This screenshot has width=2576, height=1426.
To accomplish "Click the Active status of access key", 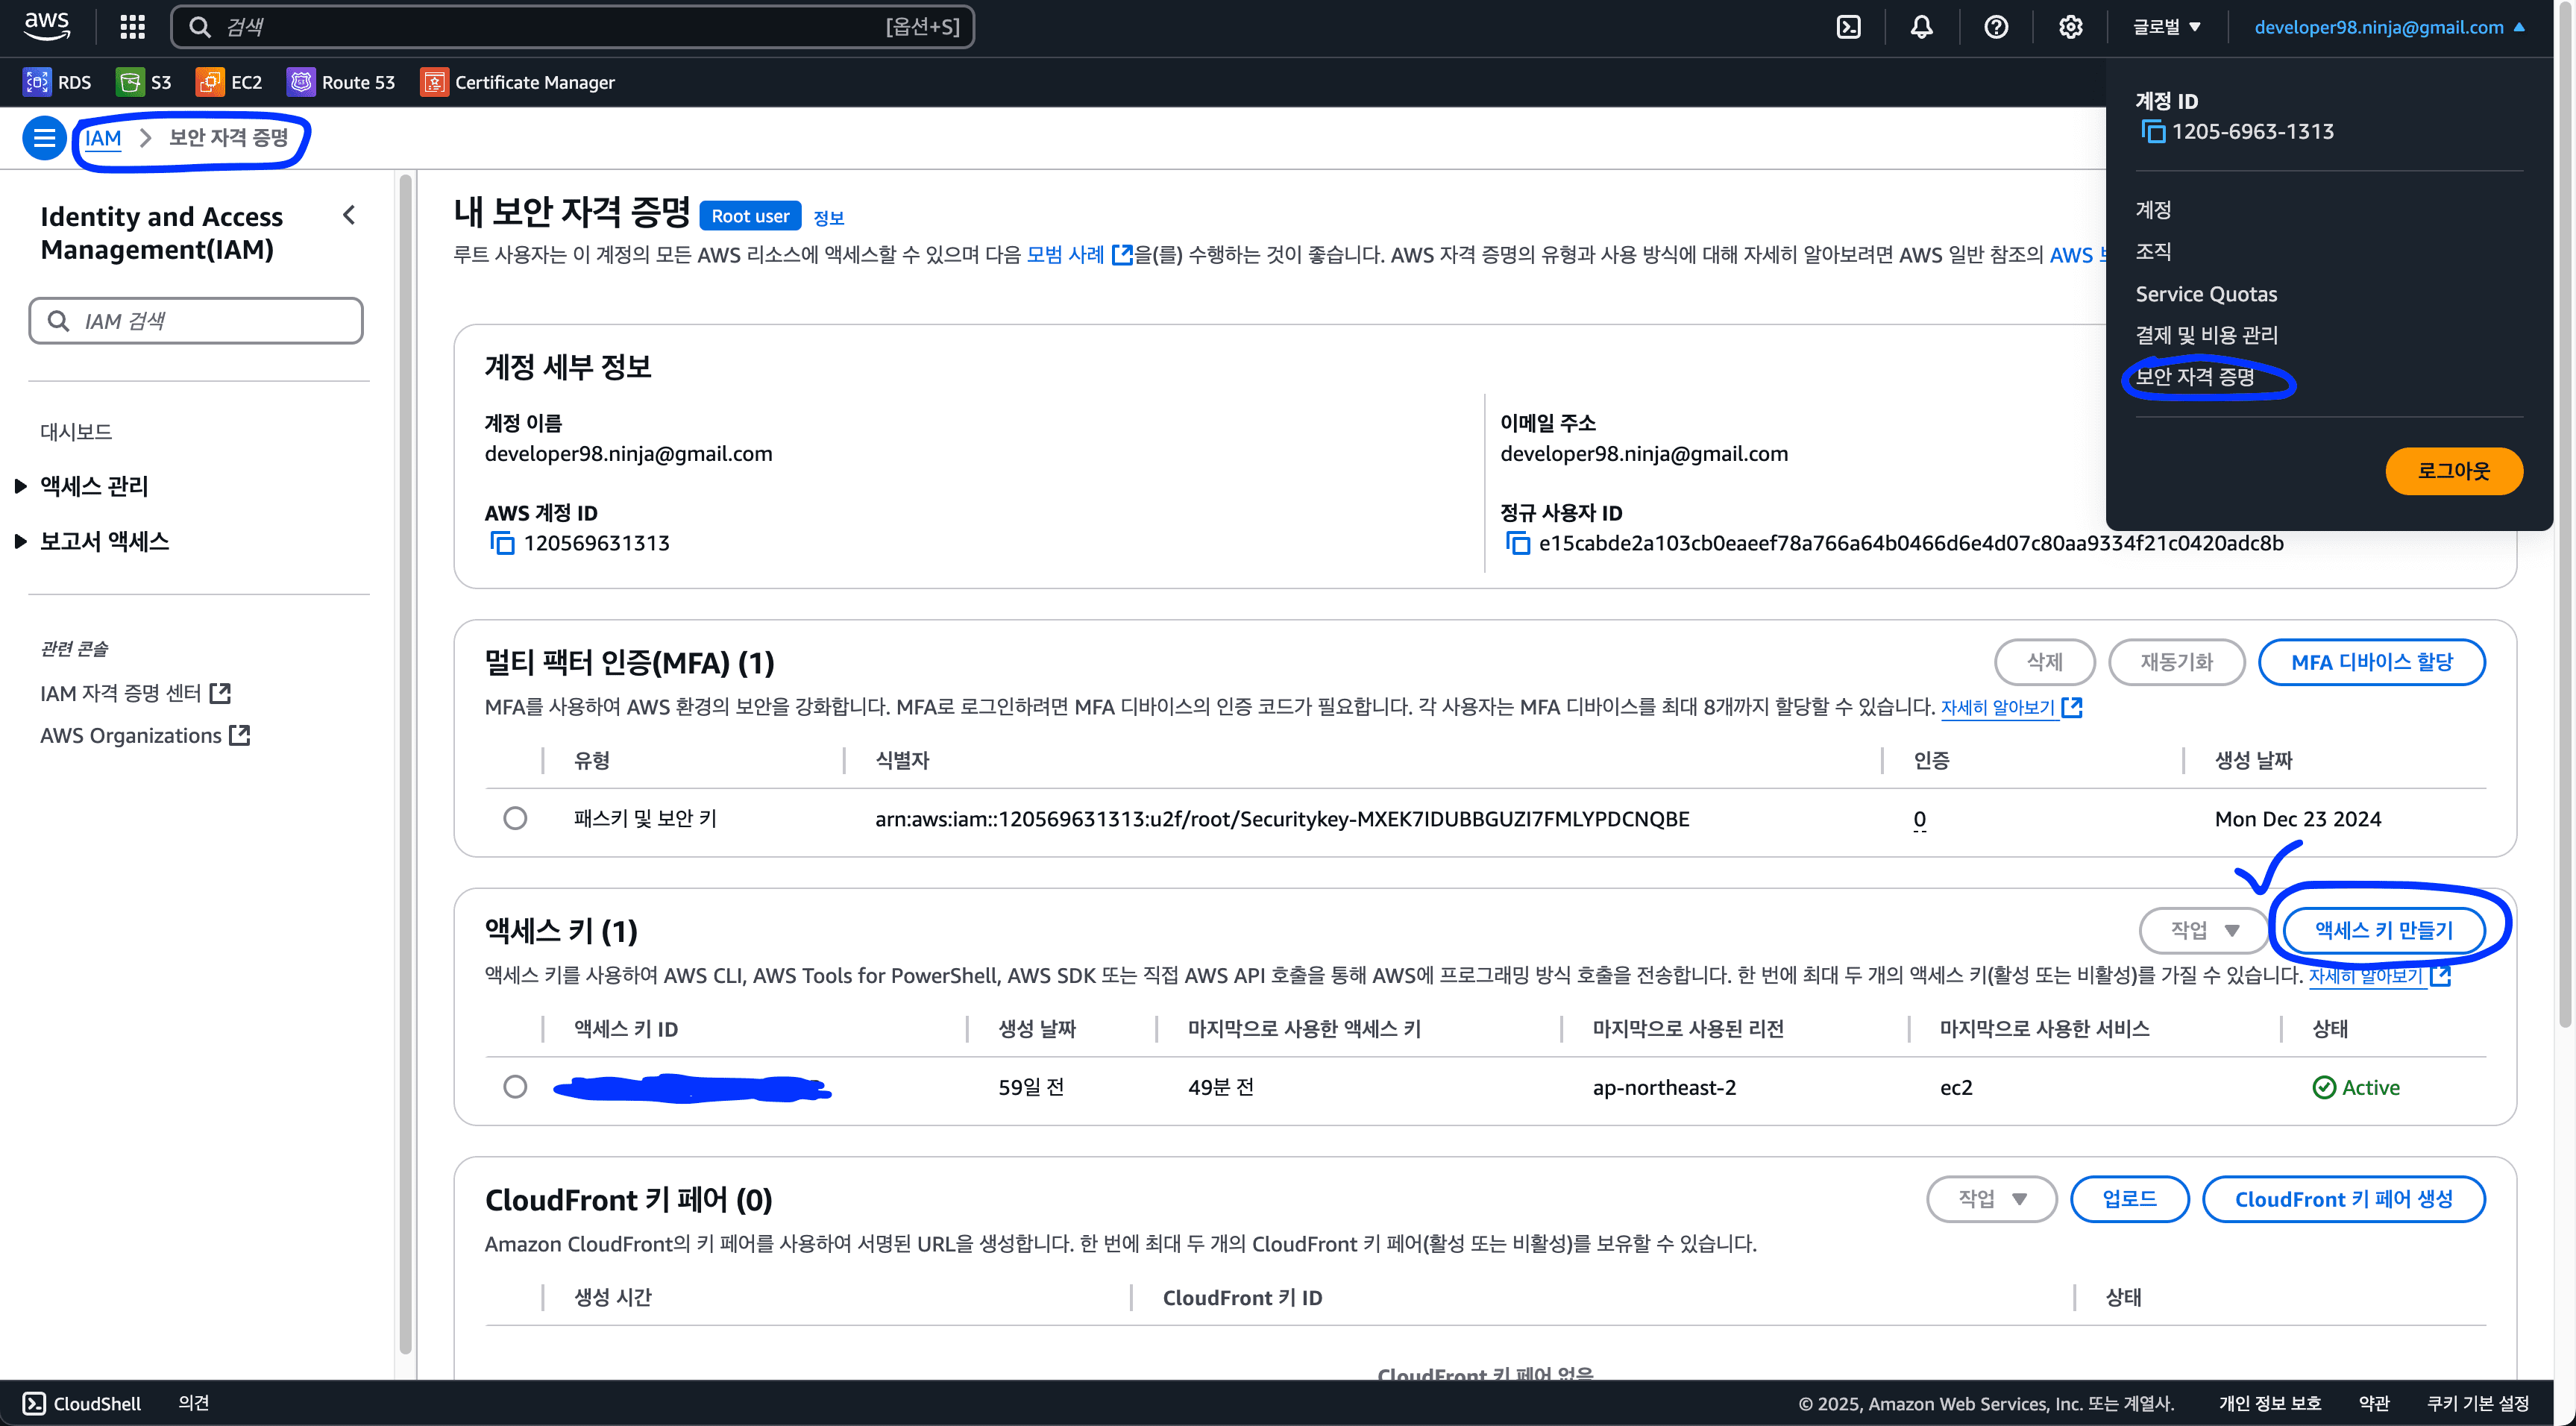I will (2355, 1087).
